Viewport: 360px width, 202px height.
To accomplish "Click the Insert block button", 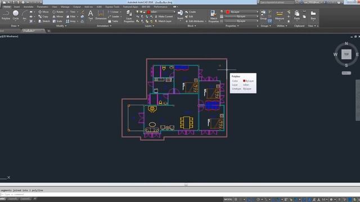I will (x=180, y=15).
